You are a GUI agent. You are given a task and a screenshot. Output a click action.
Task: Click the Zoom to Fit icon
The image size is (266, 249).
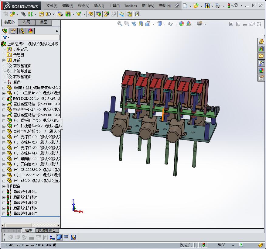(x=120, y=24)
